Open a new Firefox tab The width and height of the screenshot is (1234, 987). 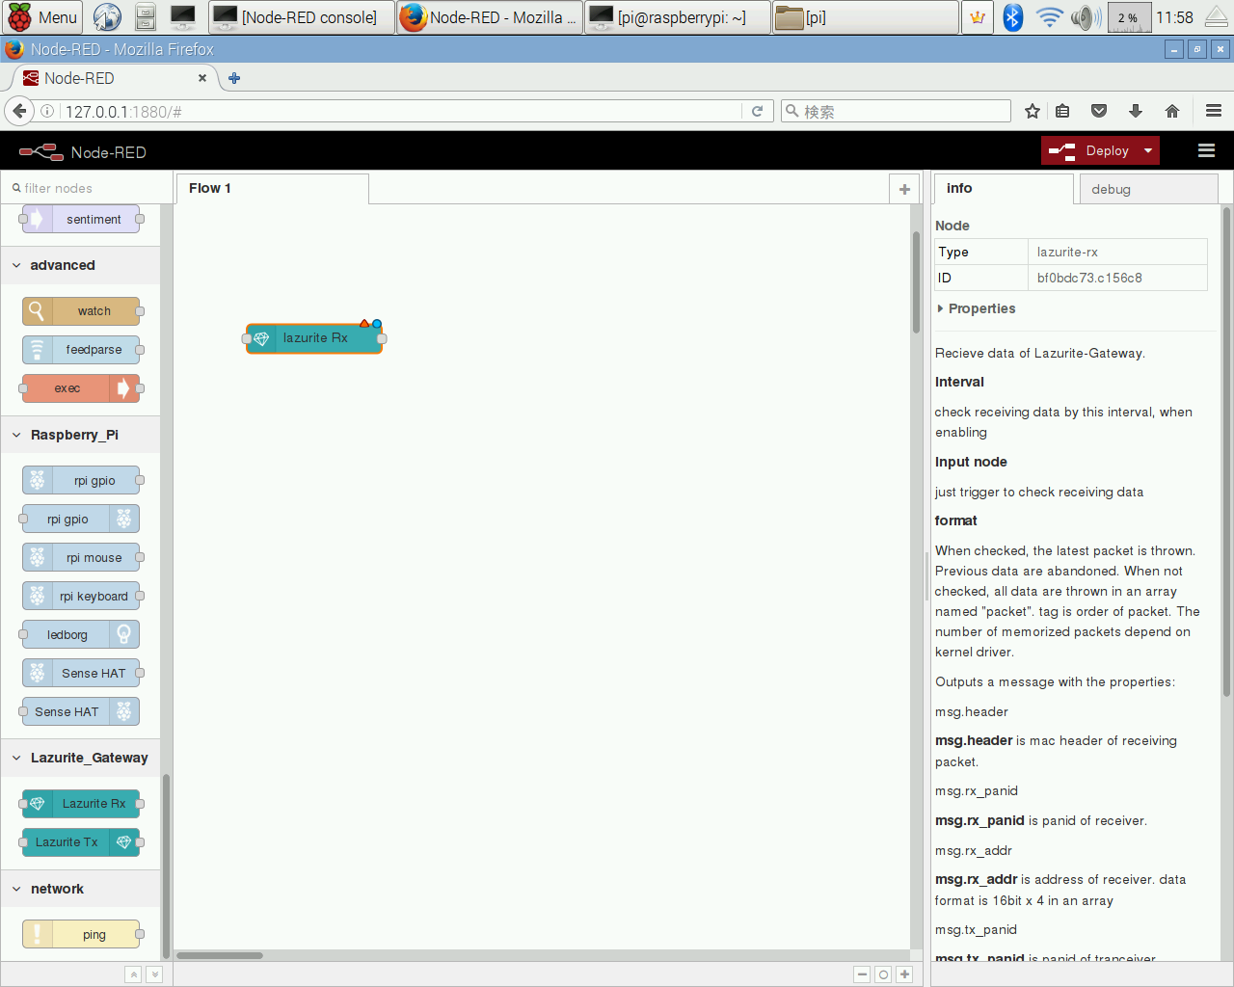pos(234,78)
